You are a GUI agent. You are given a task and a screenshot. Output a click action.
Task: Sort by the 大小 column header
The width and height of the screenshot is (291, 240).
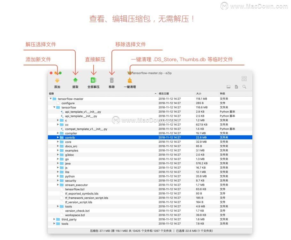[x=207, y=93]
